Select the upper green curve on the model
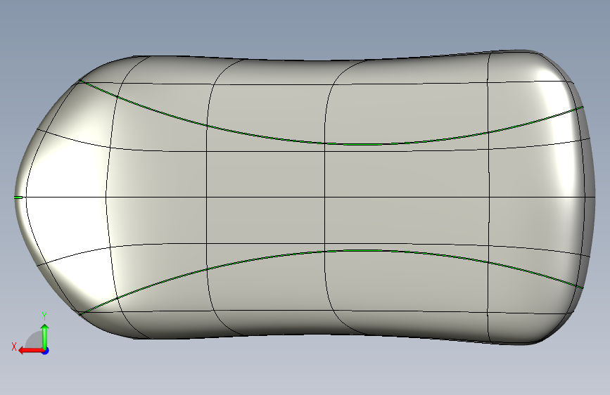Image resolution: width=610 pixels, height=395 pixels. tap(331, 143)
